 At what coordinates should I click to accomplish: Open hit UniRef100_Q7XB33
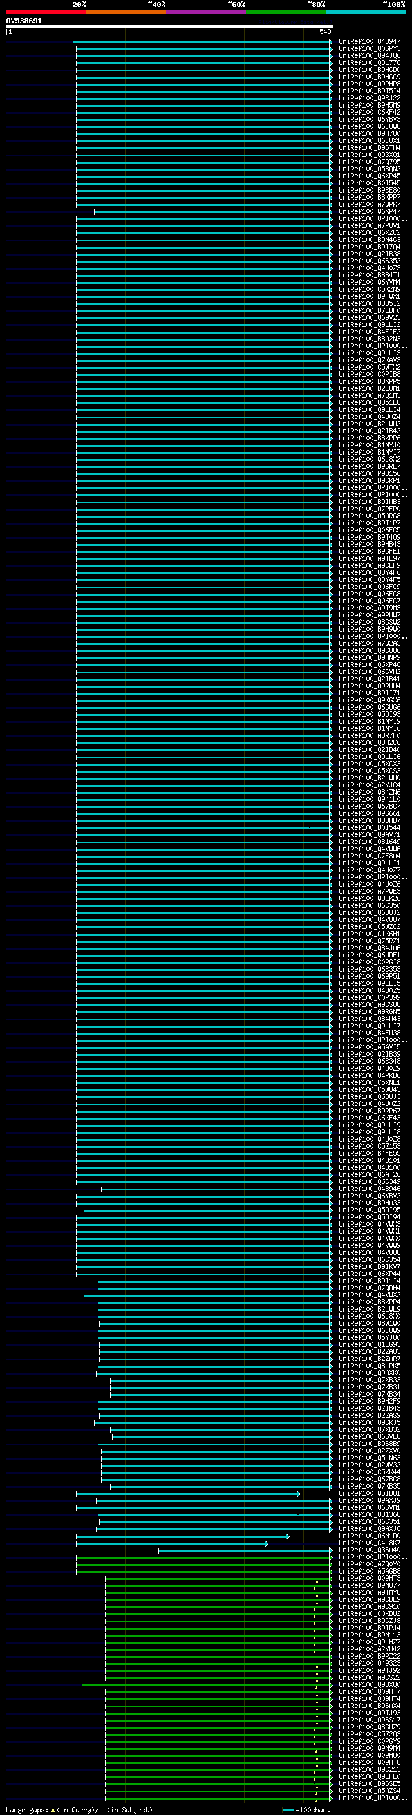tap(370, 1380)
